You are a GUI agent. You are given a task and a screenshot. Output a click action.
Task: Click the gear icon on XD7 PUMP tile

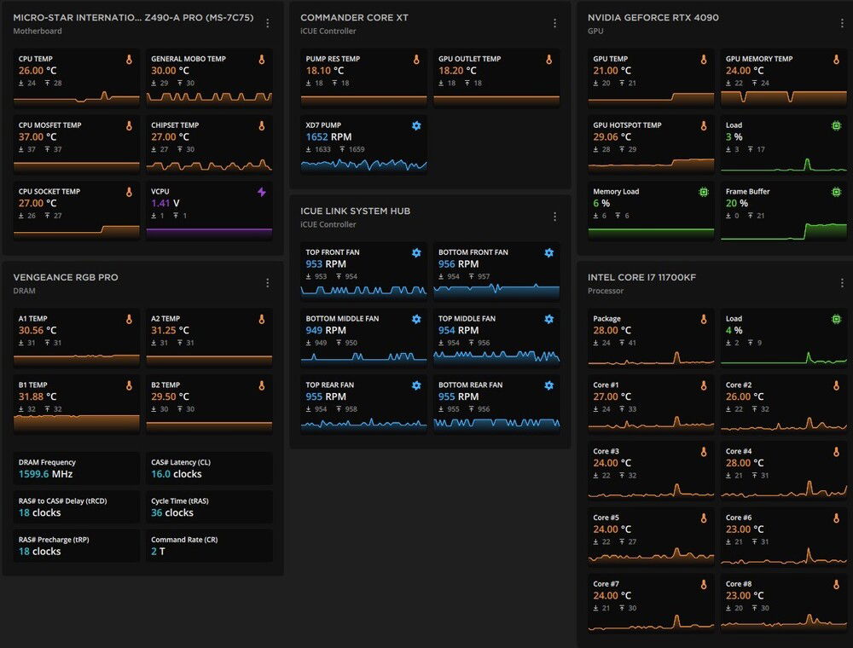tap(416, 126)
